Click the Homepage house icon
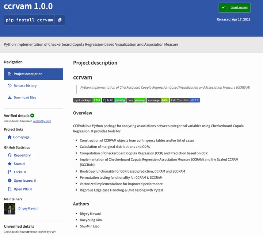263x235 pixels. pos(9,137)
